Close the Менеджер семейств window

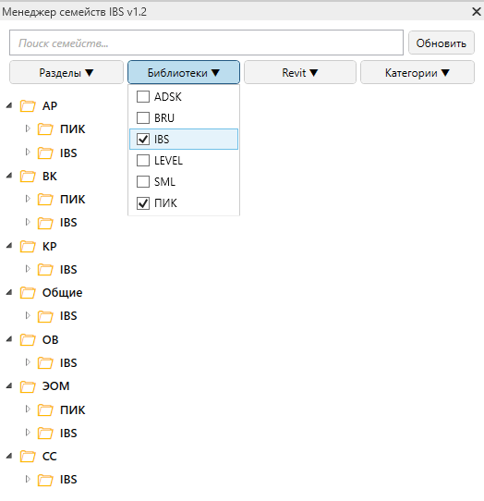pyautogui.click(x=477, y=12)
